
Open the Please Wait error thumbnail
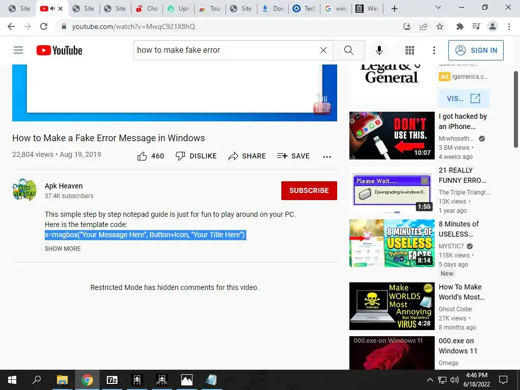click(392, 189)
